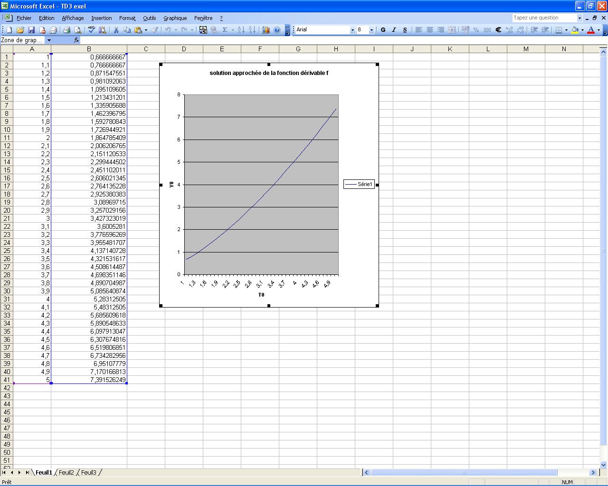608x486 pixels.
Task: Select row 20 header
Action: 7,210
